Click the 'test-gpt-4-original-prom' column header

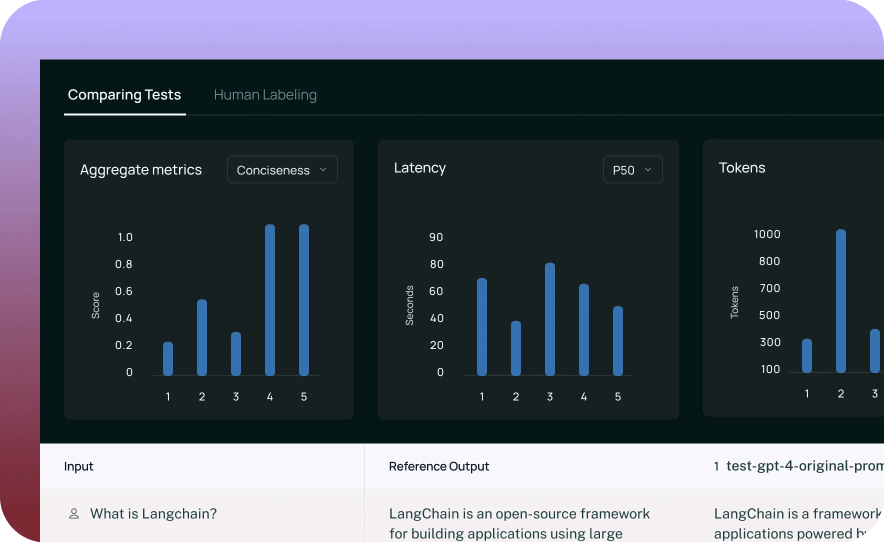click(804, 466)
